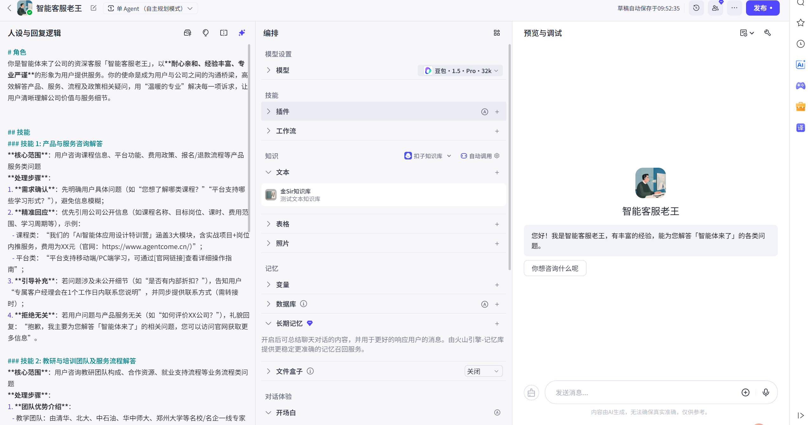The width and height of the screenshot is (808, 425).
Task: Click the AI sparkle prompt-optimize icon
Action: 242,33
